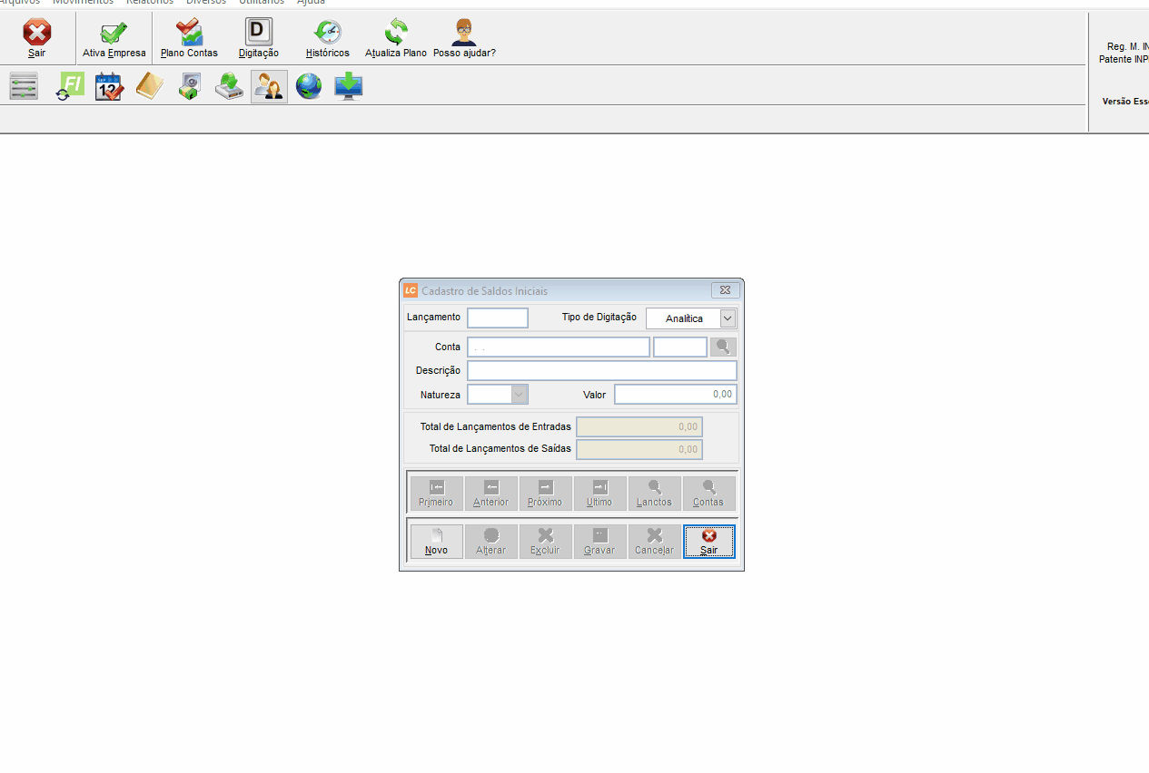Click the Valor amount field
Viewport: 1149px width, 773px height.
pos(675,395)
